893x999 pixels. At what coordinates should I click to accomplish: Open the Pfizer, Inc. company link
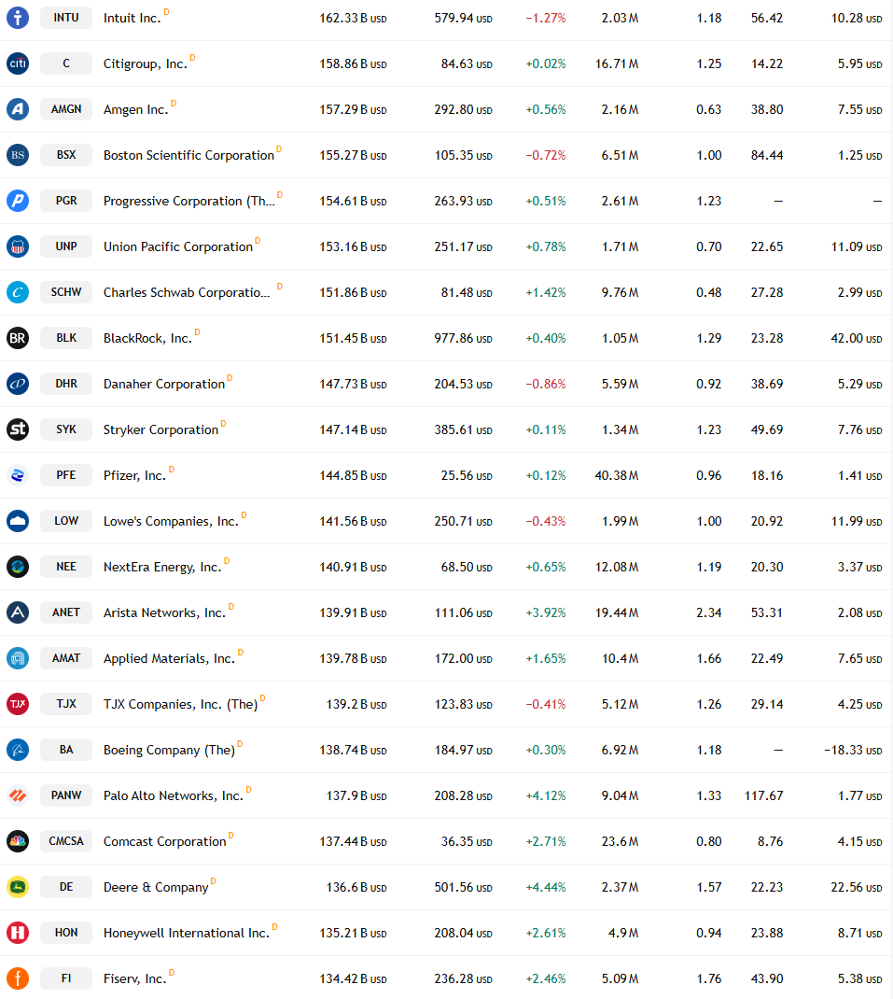(134, 476)
